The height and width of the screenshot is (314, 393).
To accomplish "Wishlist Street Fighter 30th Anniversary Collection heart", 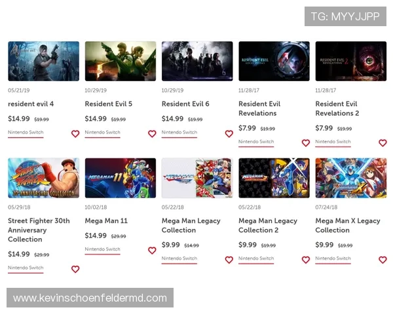I will click(x=75, y=269).
